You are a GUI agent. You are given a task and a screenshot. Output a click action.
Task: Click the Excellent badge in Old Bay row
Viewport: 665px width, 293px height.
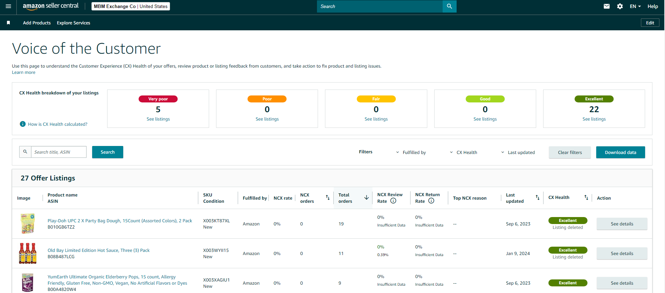[x=568, y=250]
